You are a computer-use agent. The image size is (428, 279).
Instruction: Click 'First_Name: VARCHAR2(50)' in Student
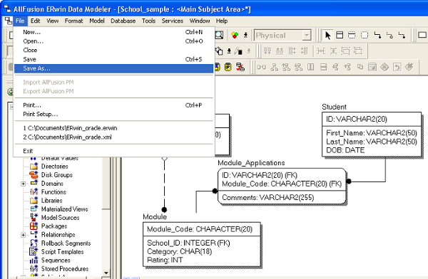372,132
